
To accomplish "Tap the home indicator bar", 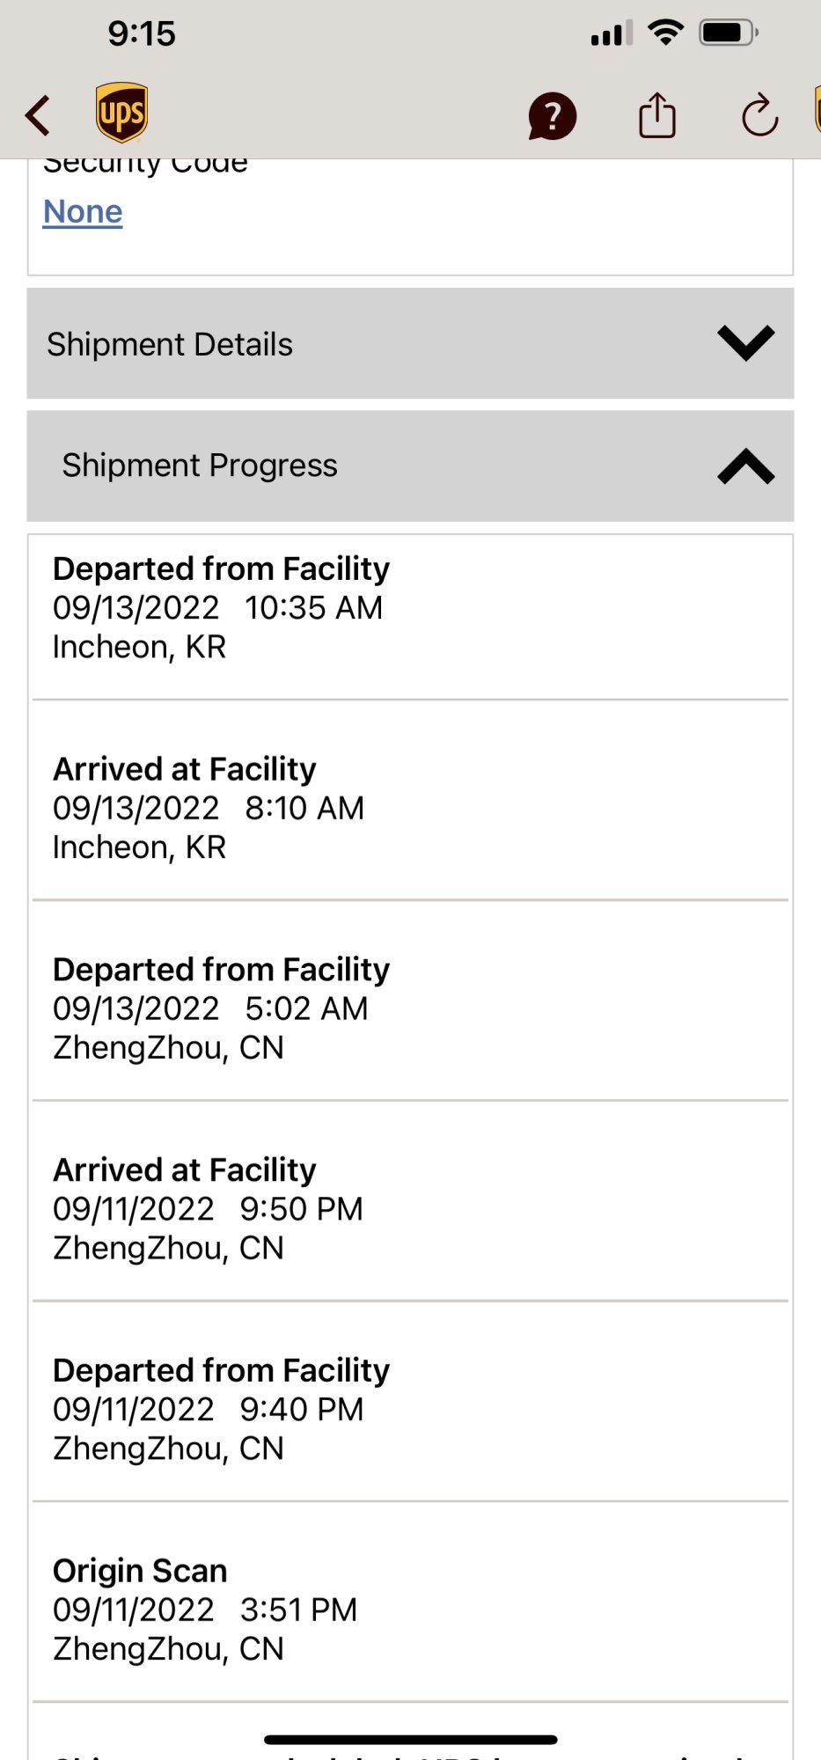I will click(x=410, y=1740).
